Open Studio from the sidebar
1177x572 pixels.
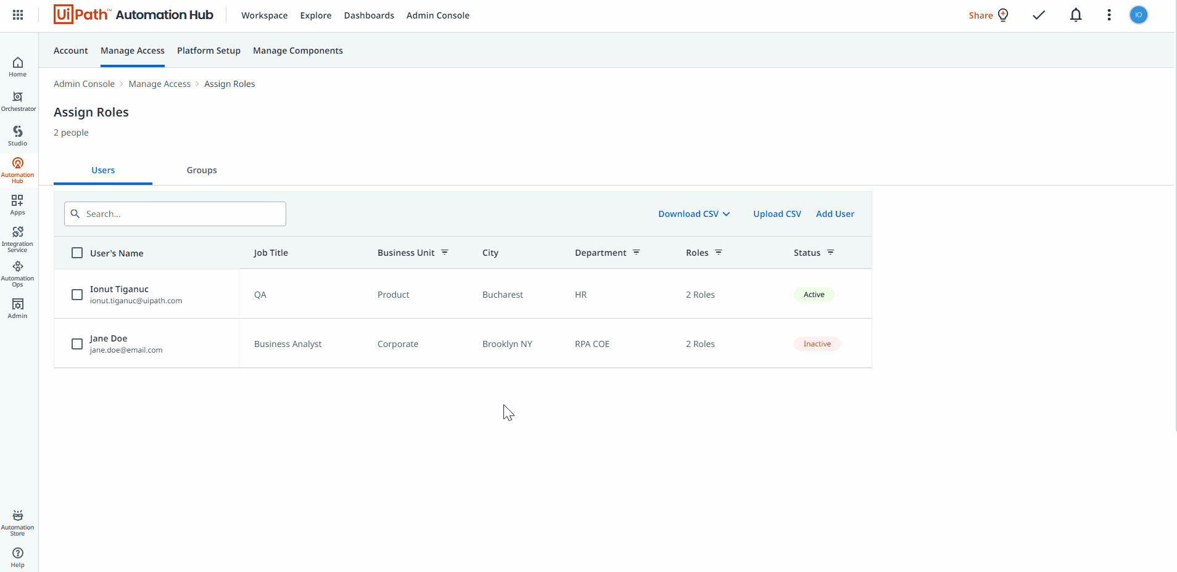18,136
